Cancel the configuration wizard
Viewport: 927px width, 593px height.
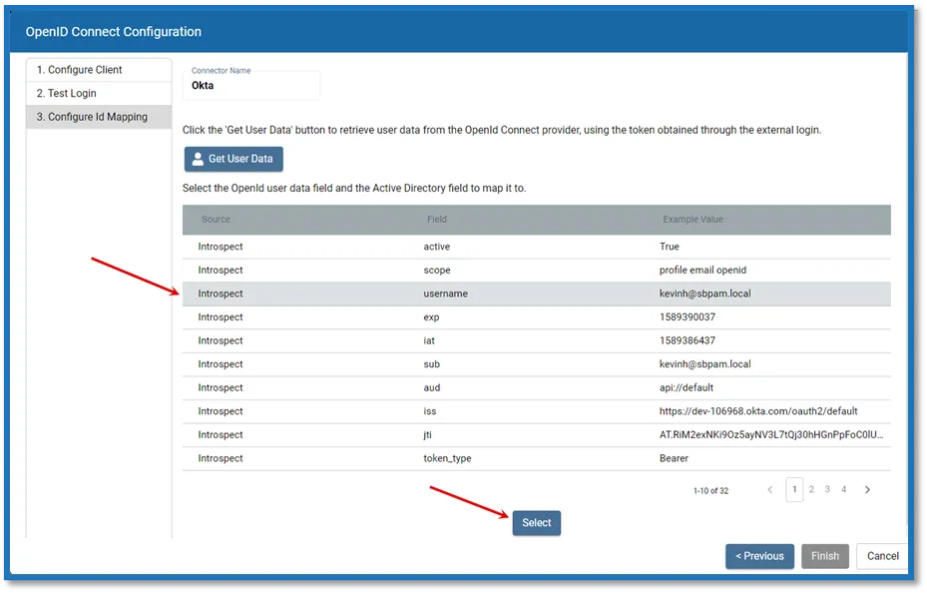[882, 556]
